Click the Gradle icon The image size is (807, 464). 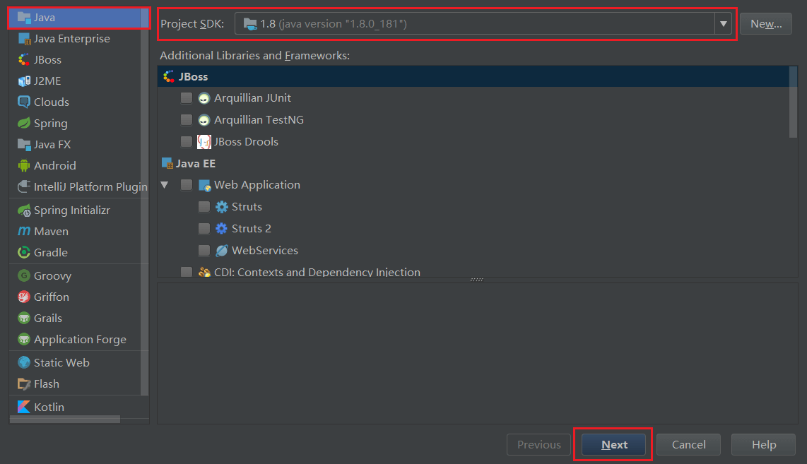click(x=24, y=252)
